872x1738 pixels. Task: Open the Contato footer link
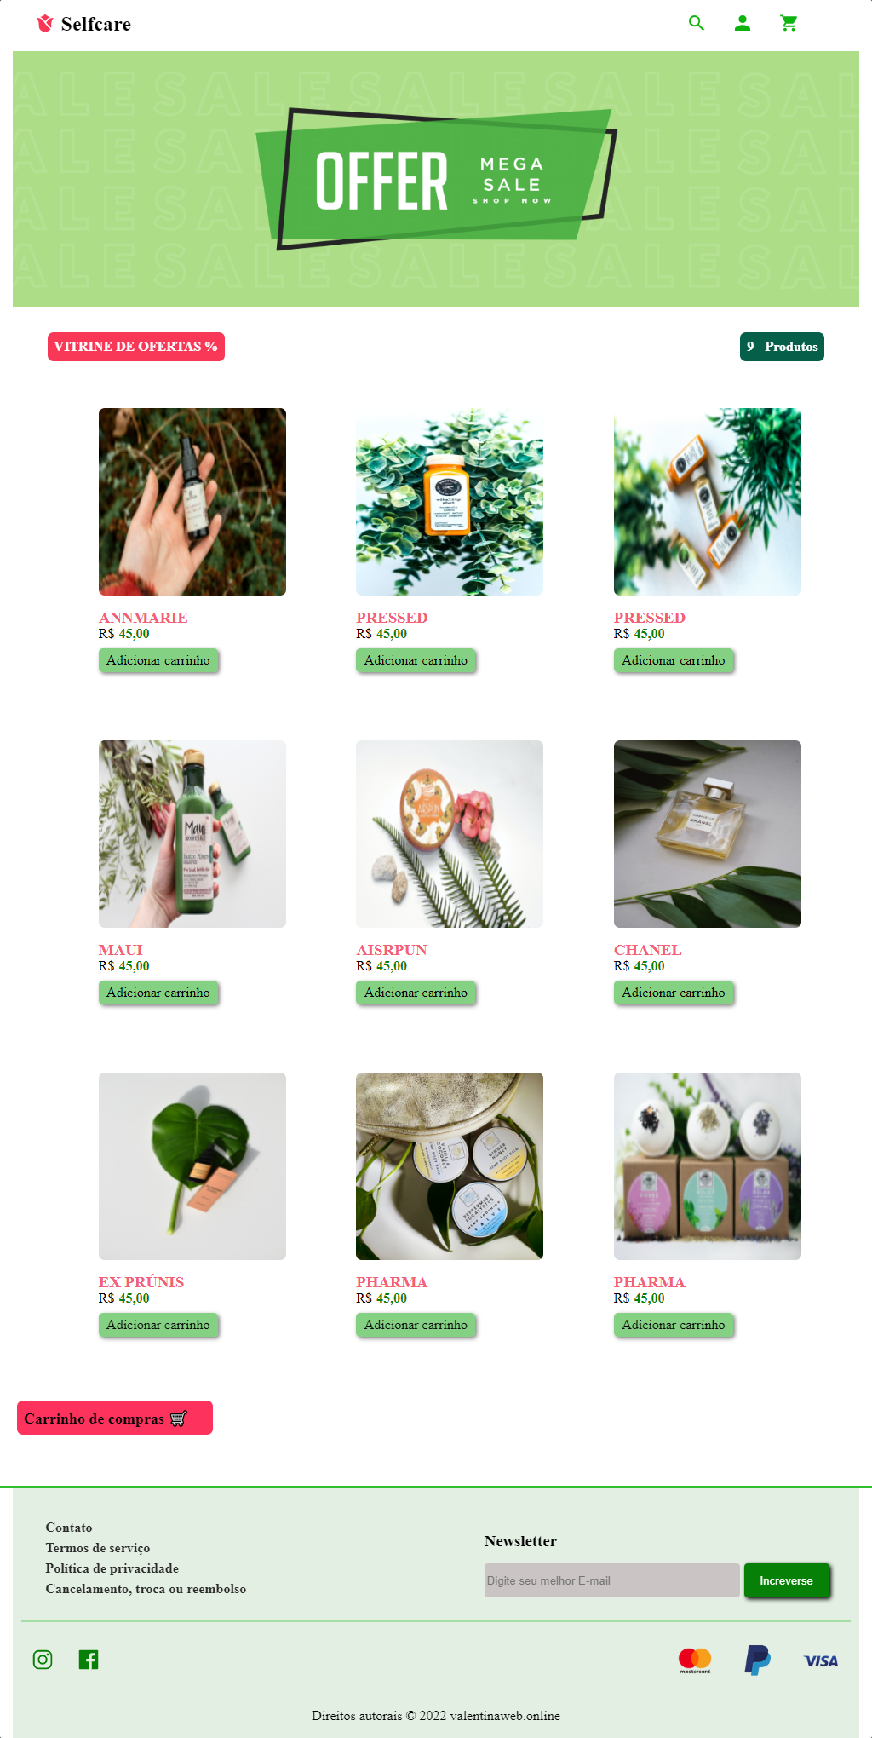click(69, 1528)
